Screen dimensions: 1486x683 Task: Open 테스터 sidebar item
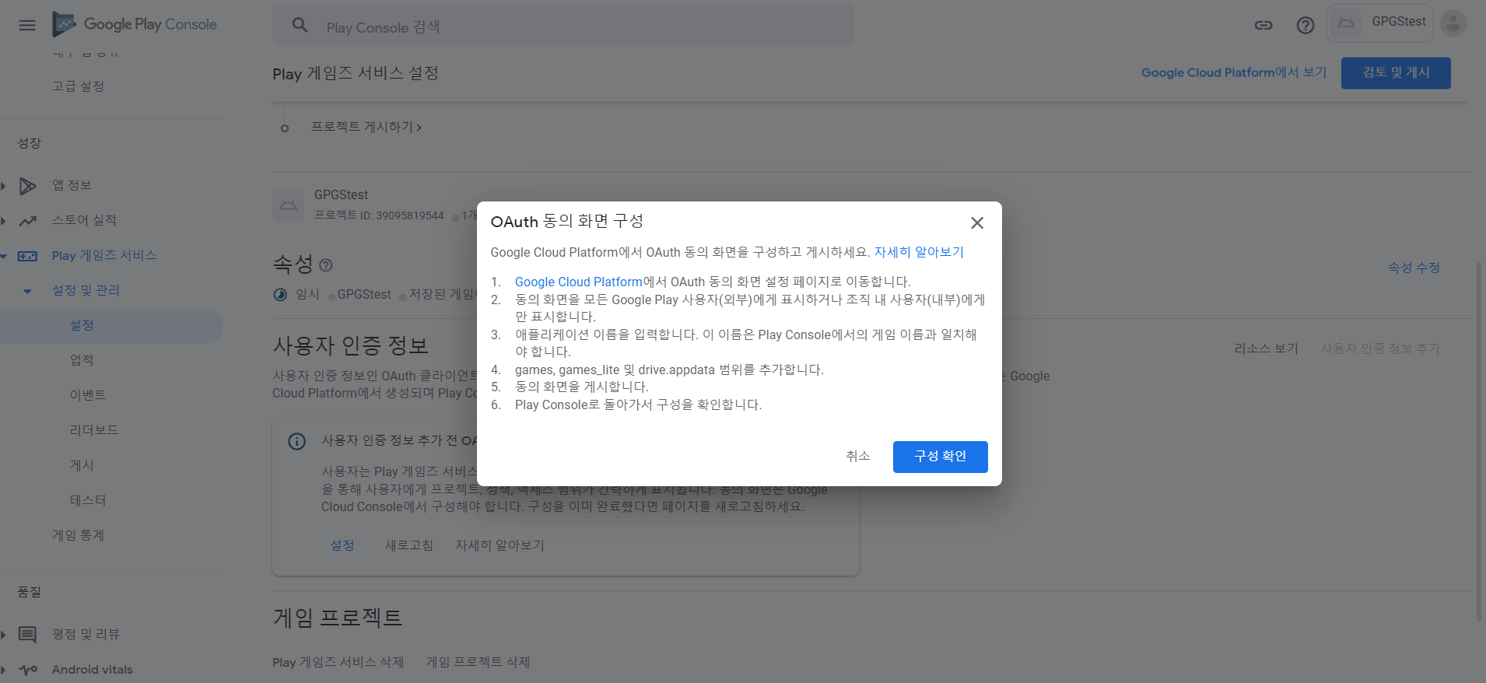point(88,500)
